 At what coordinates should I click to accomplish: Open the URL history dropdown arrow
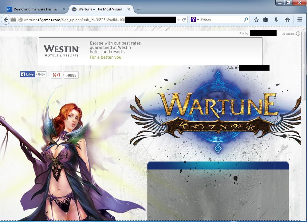(178, 20)
